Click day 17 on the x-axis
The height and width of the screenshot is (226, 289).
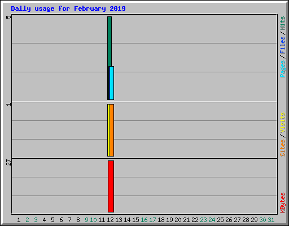click(x=152, y=220)
